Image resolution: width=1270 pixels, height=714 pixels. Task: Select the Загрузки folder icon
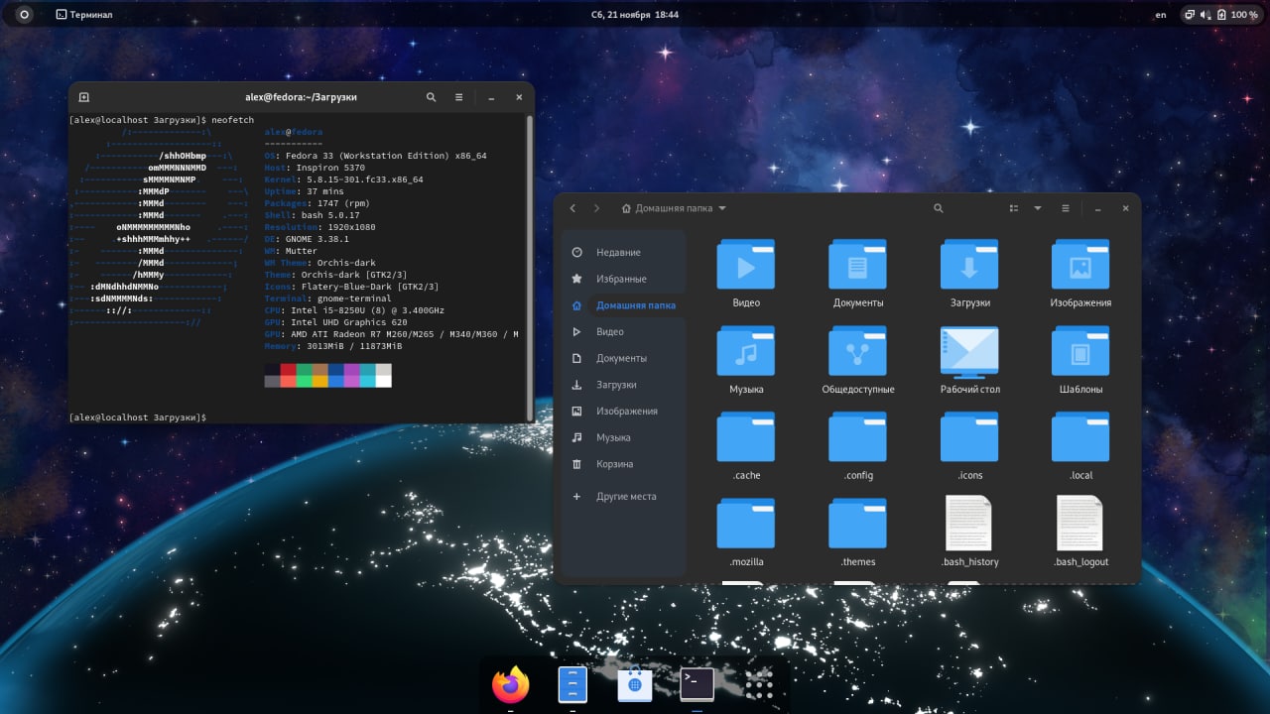click(x=969, y=265)
